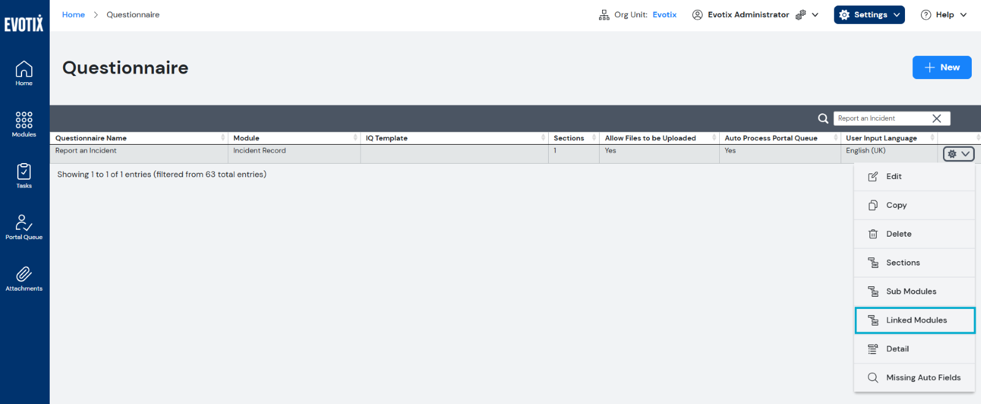Create a New questionnaire
The height and width of the screenshot is (404, 981).
pos(941,67)
